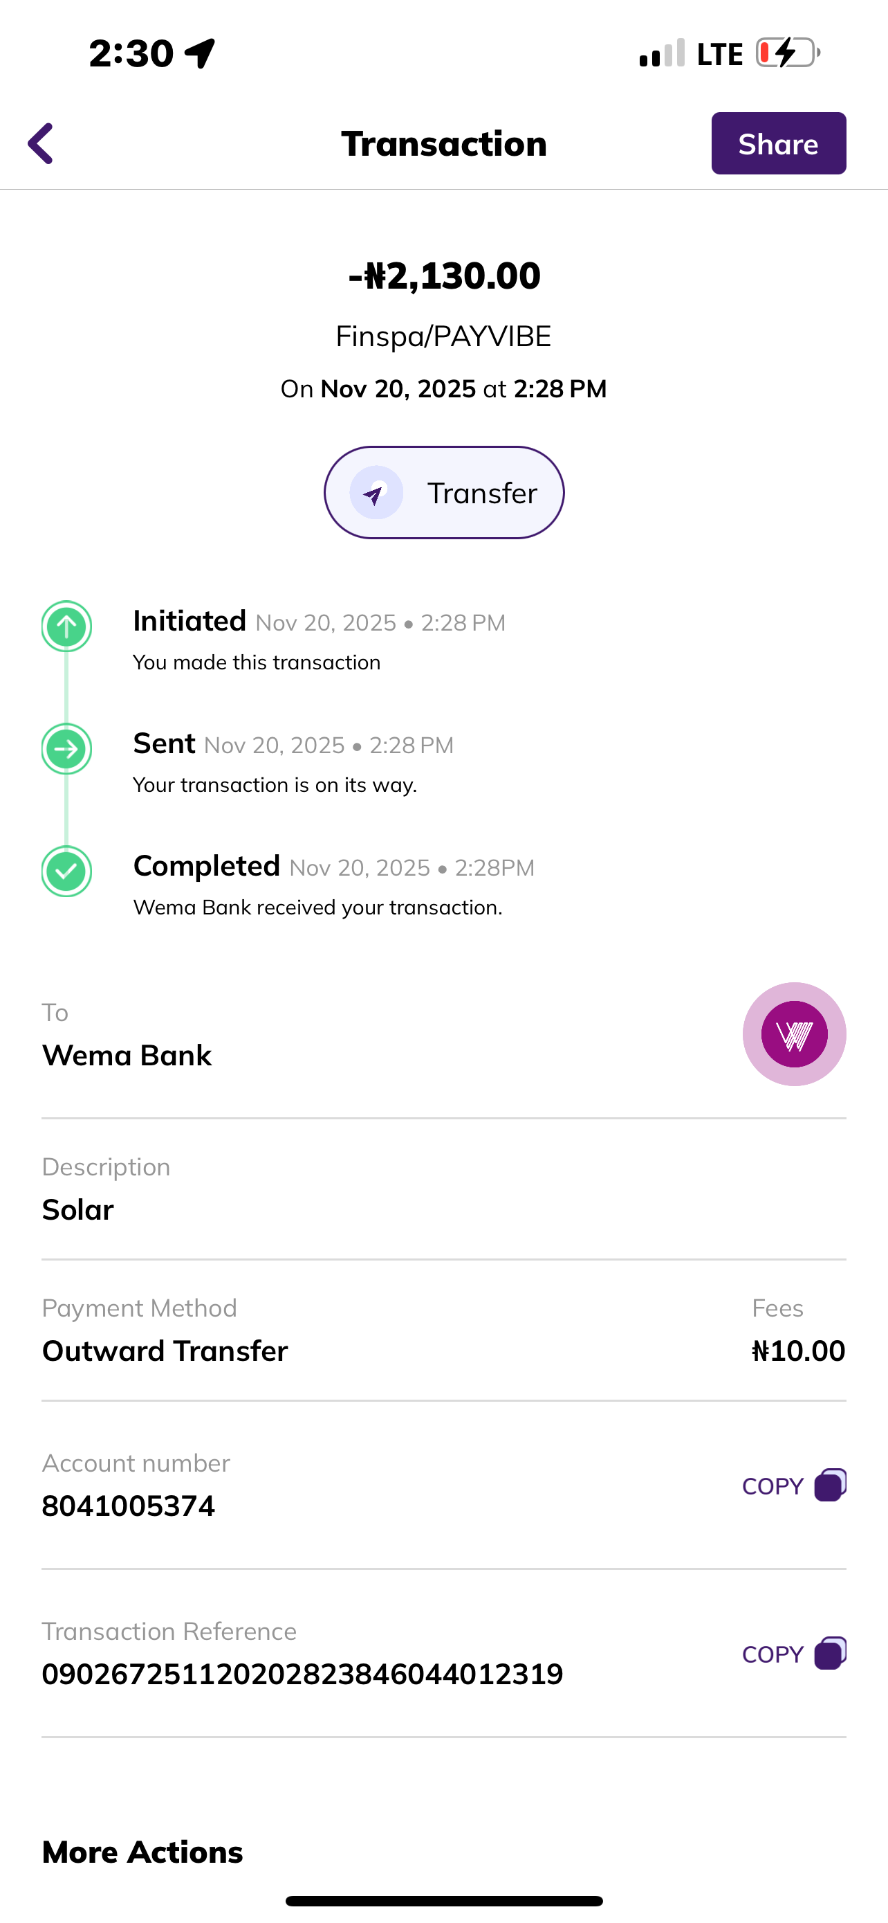The image size is (888, 1923).
Task: Select the account number 8041005374
Action: 128,1506
